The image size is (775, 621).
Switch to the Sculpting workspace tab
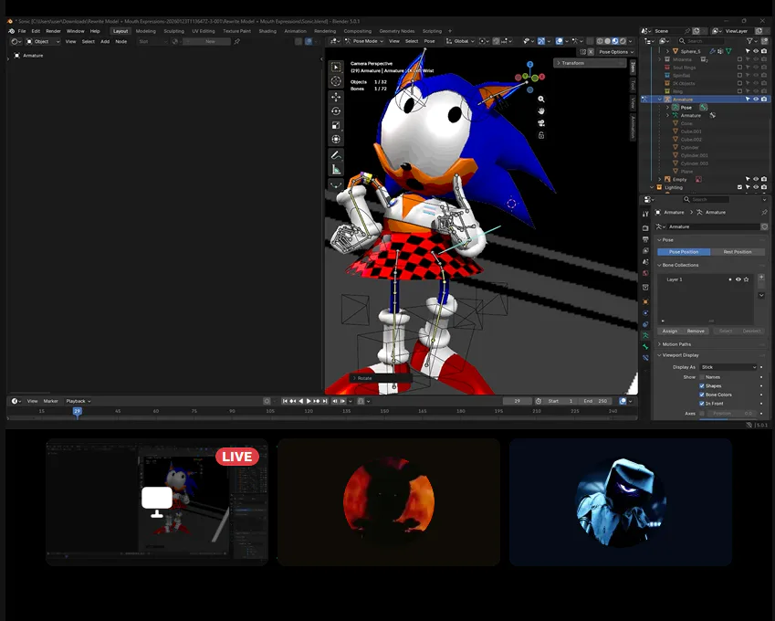(x=173, y=31)
